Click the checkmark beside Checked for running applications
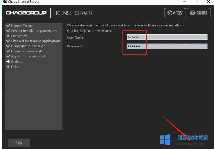 tap(8, 41)
